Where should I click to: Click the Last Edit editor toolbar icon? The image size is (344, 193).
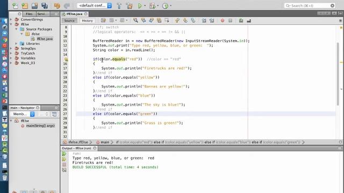[x=103, y=20]
